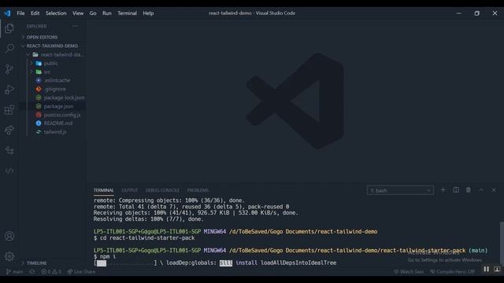Open the Run and Debug view
This screenshot has width=504, height=283.
9,89
